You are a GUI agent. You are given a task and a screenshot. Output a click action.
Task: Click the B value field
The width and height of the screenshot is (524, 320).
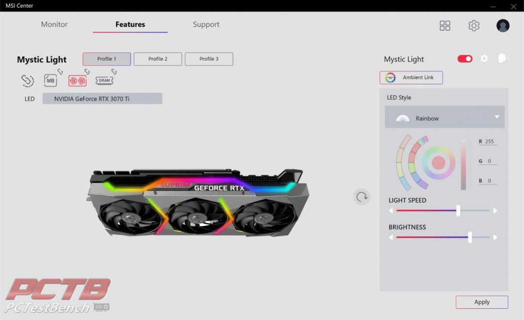(x=489, y=181)
